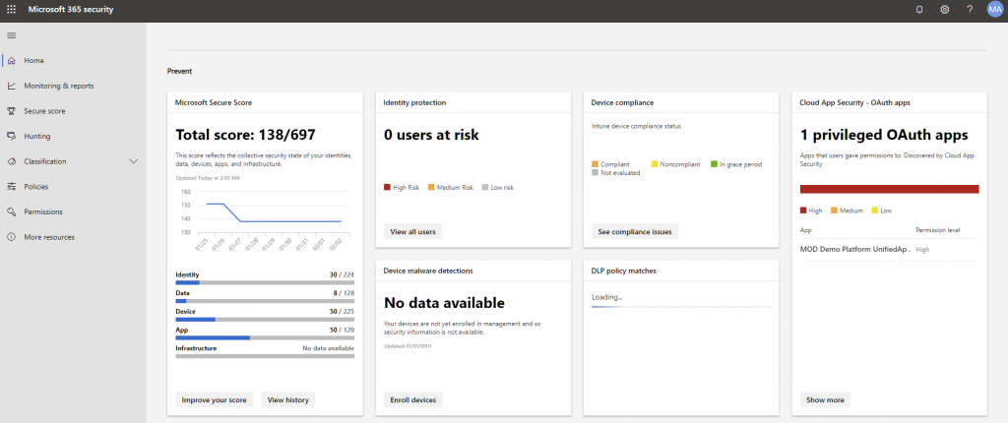1008x423 pixels.
Task: Click the Device score progress bar
Action: (x=265, y=319)
